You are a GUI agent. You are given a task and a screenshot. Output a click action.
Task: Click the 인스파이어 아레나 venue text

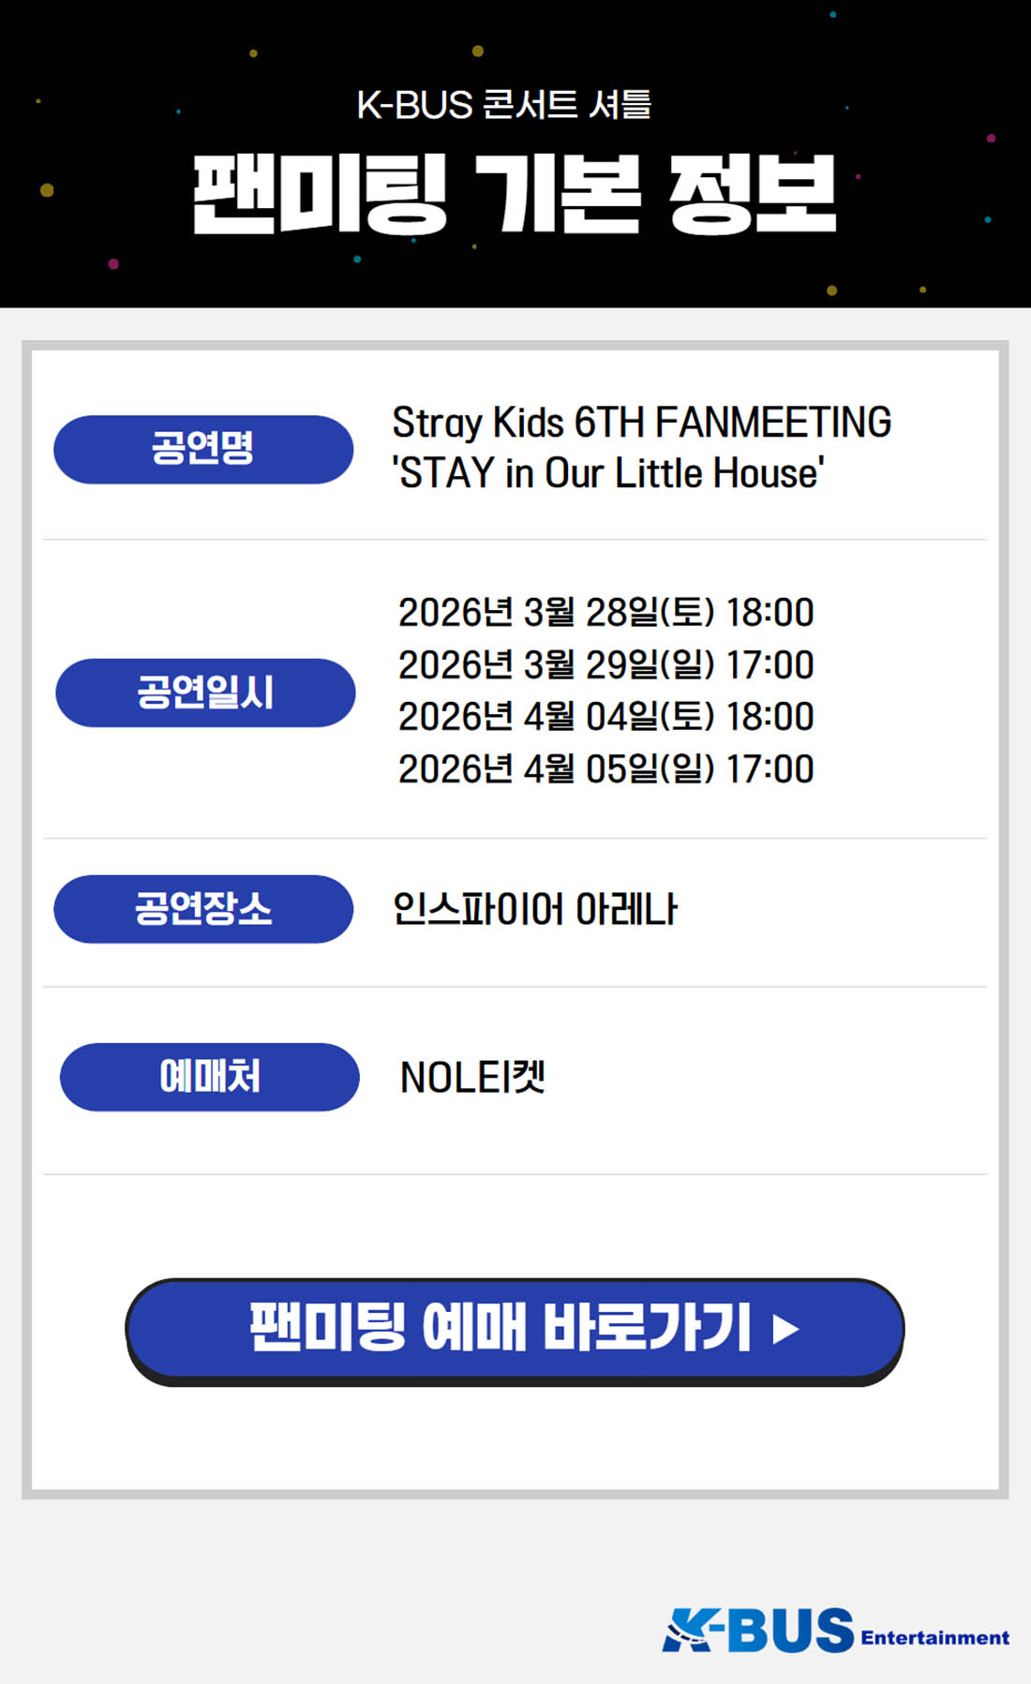(534, 909)
